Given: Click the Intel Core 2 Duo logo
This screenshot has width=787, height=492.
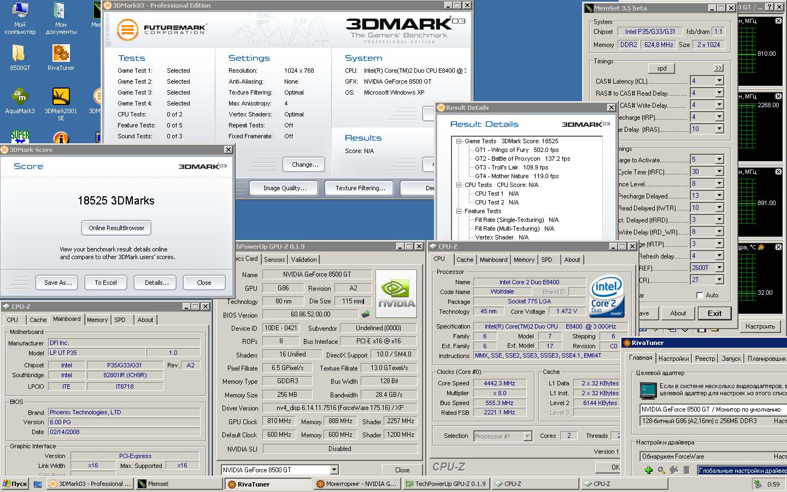Looking at the screenshot, I should 607,296.
